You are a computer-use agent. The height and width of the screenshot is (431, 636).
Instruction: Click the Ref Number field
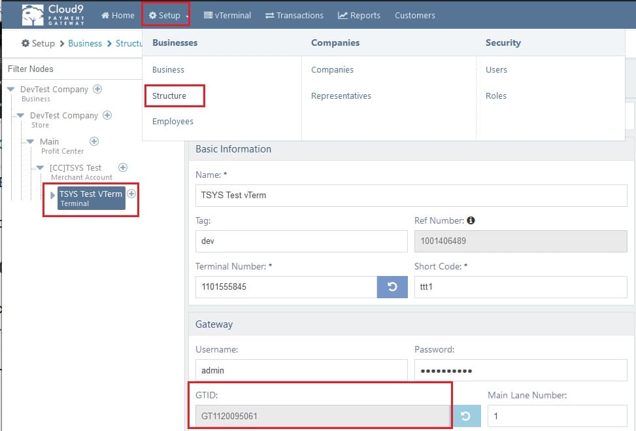520,241
